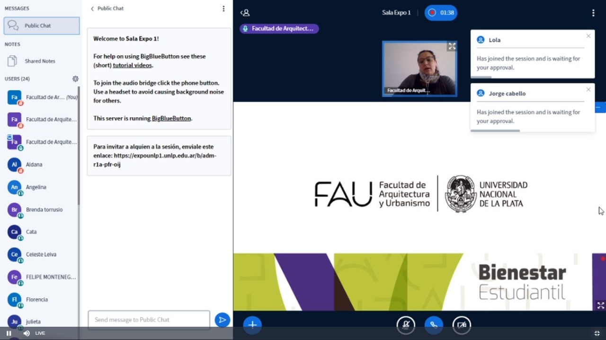The width and height of the screenshot is (606, 340).
Task: Click the stream volume speaker icon
Action: [27, 333]
